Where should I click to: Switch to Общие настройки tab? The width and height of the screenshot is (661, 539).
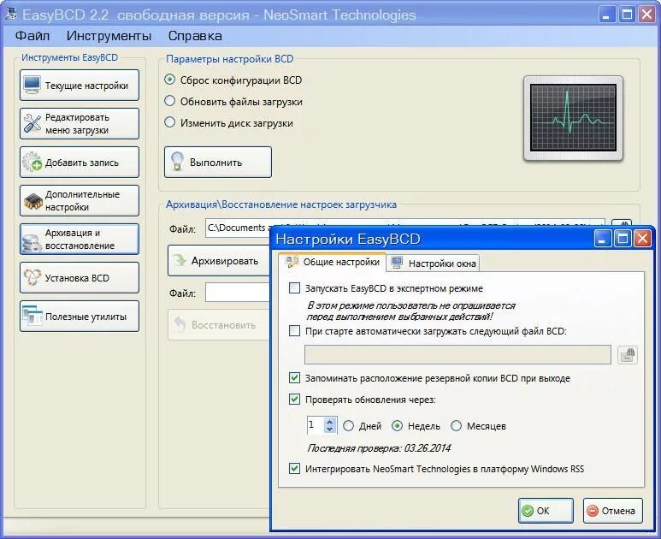pos(332,262)
